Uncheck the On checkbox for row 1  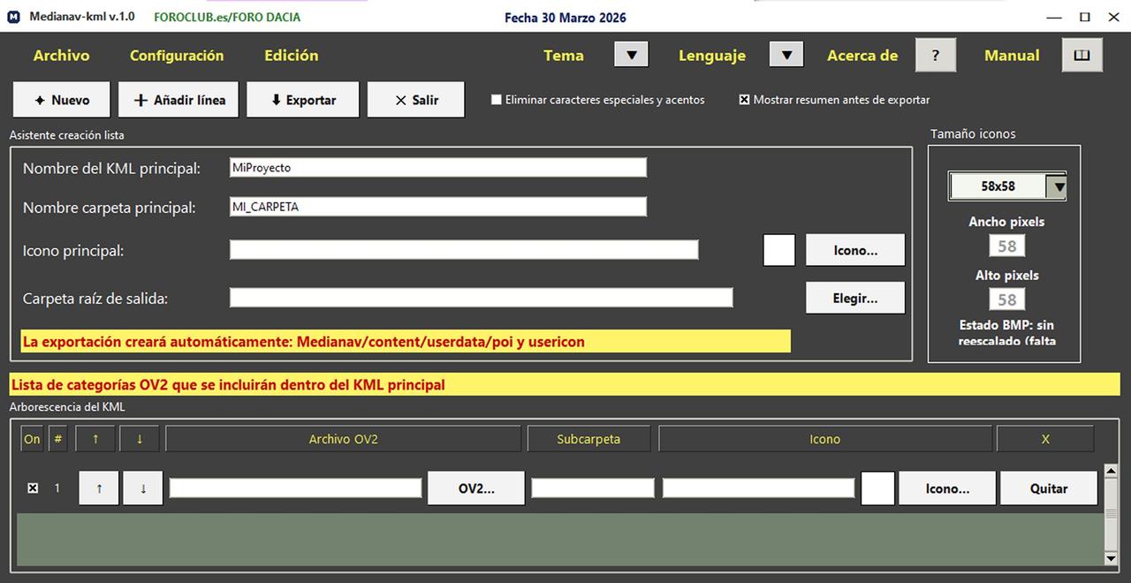tap(33, 488)
